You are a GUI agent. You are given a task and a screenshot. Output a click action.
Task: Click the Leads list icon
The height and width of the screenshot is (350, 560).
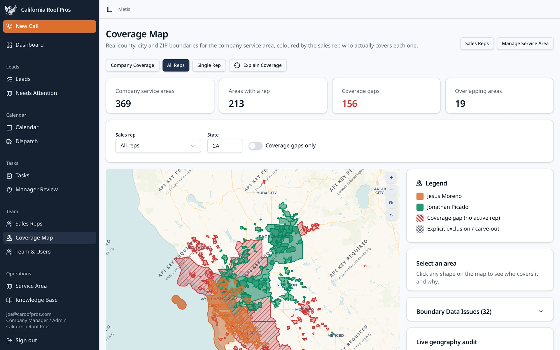9,79
